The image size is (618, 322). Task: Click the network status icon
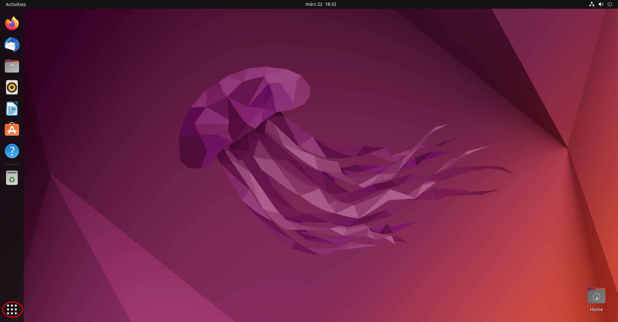pyautogui.click(x=592, y=4)
